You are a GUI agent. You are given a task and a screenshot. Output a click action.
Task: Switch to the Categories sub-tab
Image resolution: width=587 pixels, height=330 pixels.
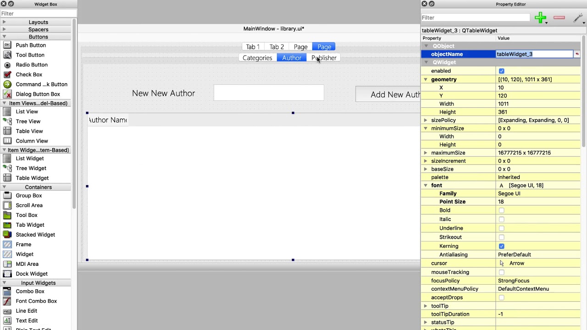257,58
